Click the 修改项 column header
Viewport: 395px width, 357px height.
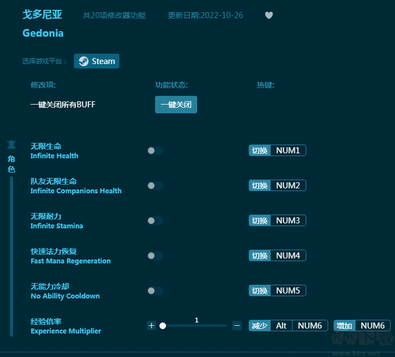tap(43, 85)
